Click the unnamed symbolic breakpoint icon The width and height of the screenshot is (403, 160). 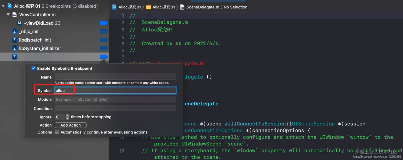click(x=15, y=57)
